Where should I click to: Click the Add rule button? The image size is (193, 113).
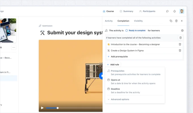(113, 64)
